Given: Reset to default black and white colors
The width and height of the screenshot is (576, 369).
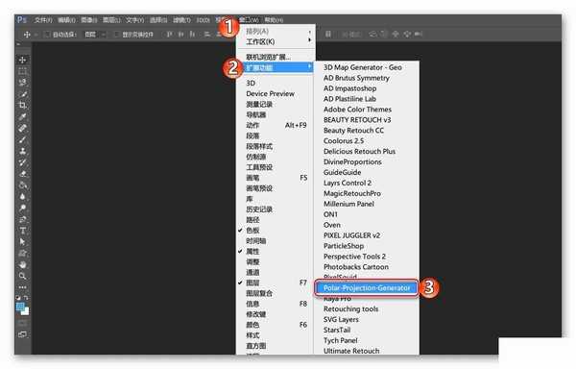Looking at the screenshot, I should 18,297.
